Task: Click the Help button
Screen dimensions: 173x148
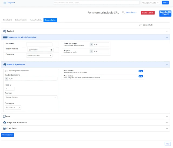Action: pos(168,144)
